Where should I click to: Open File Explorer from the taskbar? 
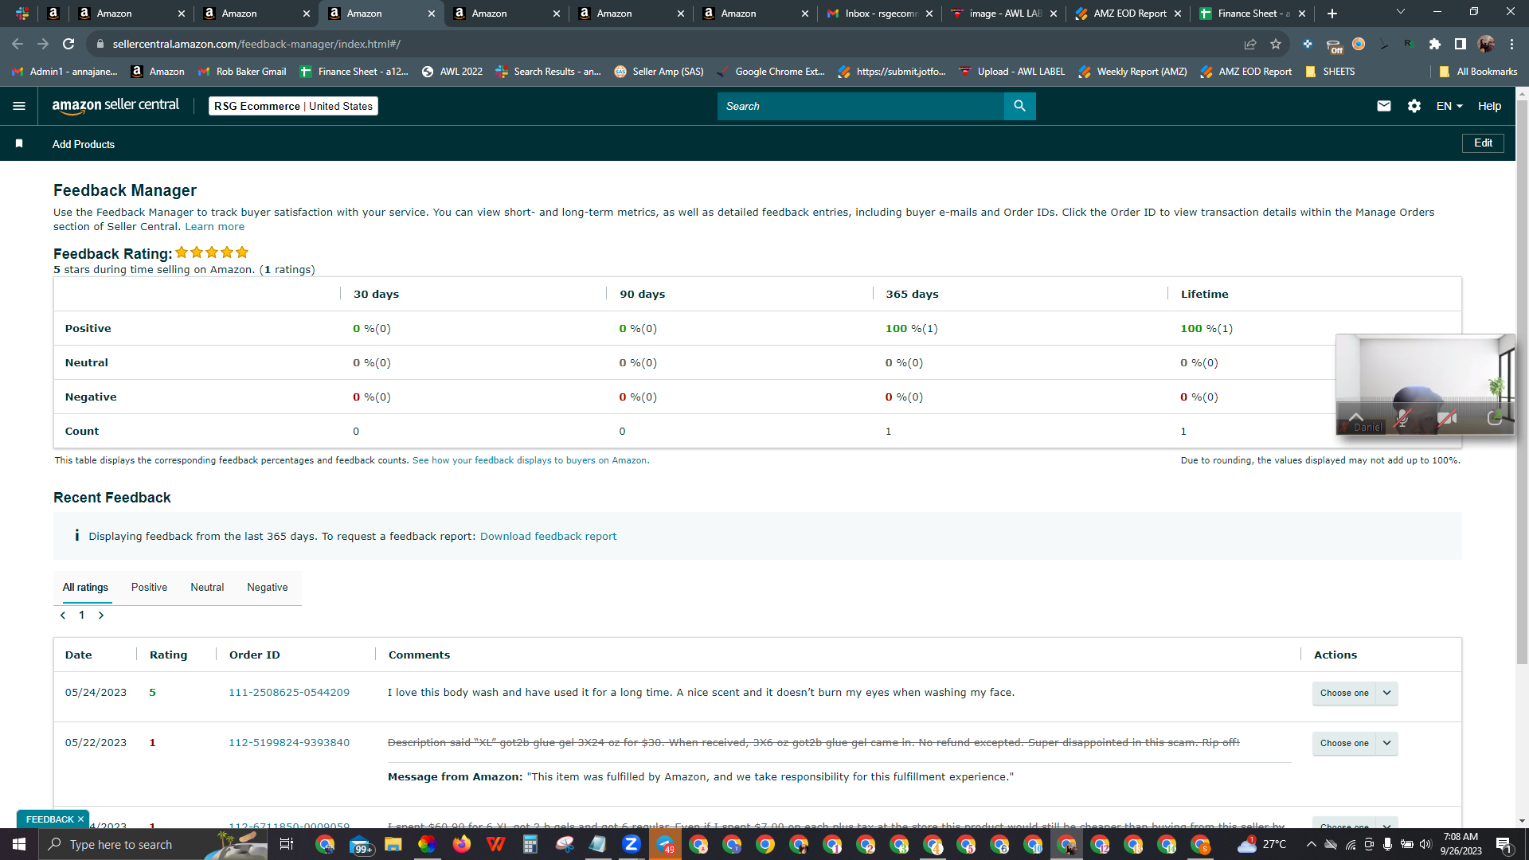[393, 844]
